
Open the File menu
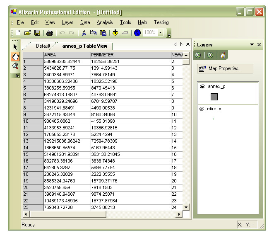[x=20, y=22]
